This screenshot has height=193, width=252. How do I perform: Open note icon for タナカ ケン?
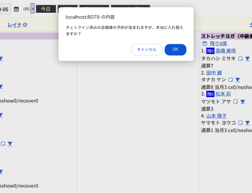click(x=231, y=80)
